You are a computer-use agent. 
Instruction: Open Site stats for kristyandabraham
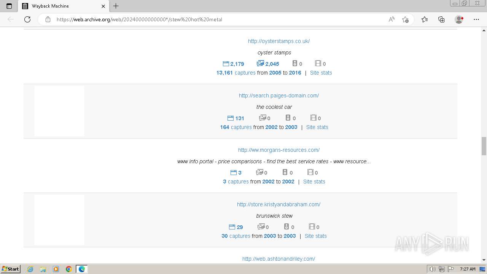315,236
